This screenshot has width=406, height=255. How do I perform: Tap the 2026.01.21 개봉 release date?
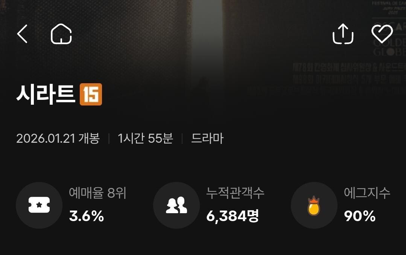58,138
